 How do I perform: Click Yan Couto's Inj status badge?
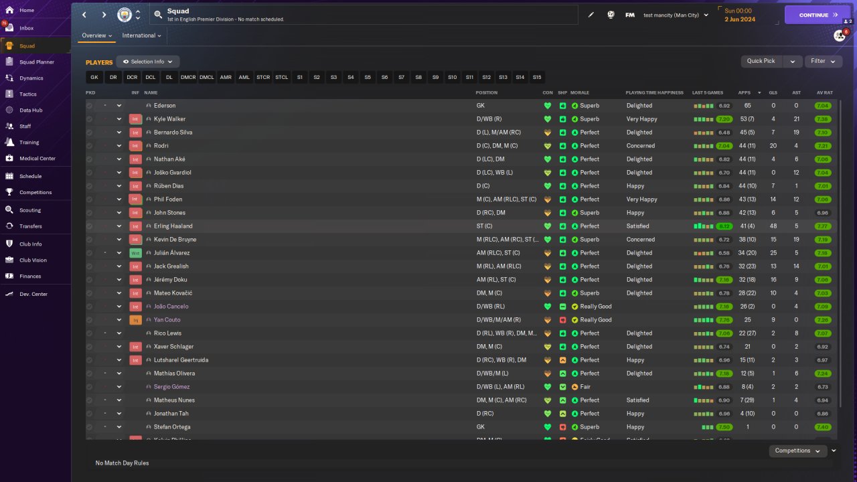(135, 320)
